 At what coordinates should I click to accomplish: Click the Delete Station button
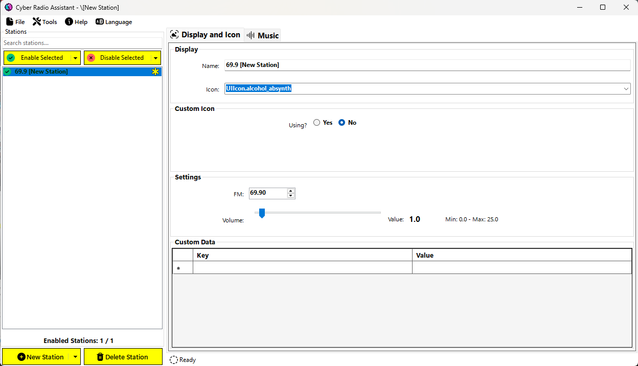pyautogui.click(x=123, y=357)
